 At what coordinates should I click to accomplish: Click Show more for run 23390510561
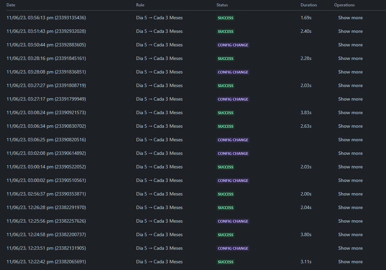click(x=350, y=181)
